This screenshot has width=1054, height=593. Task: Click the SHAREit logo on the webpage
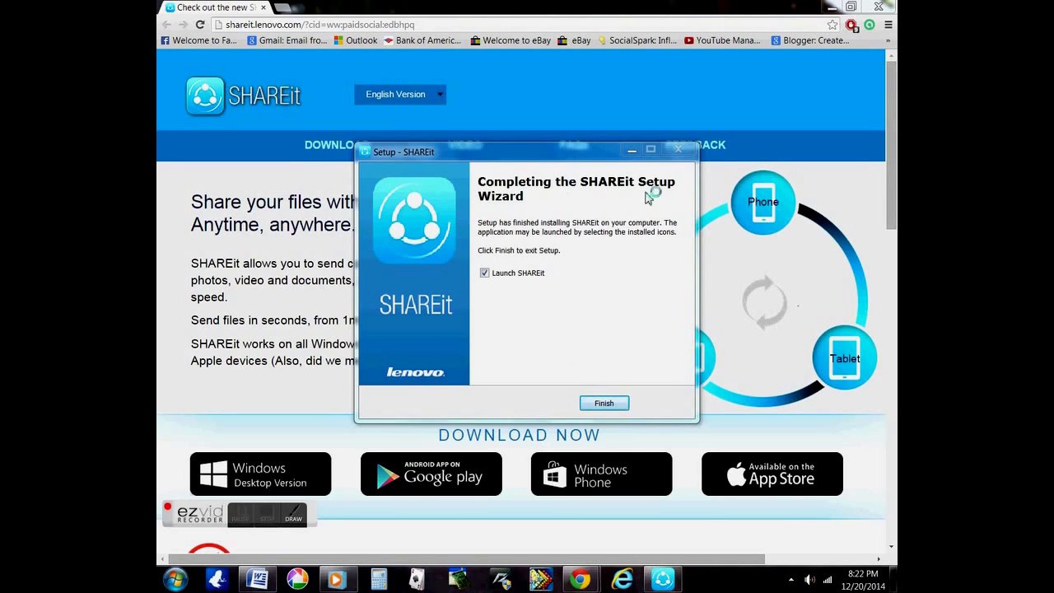pyautogui.click(x=243, y=96)
